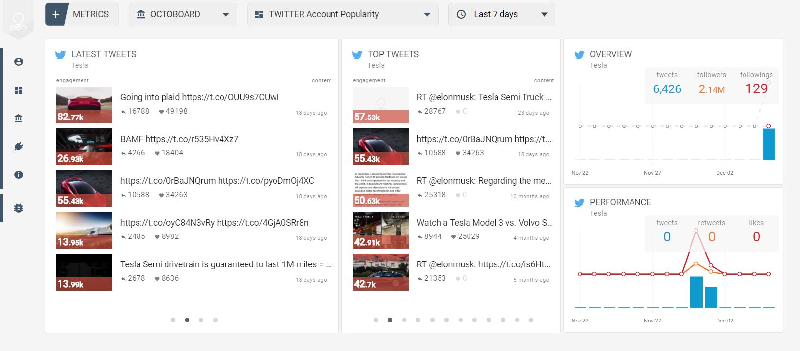
Task: Click the retweet icon beside 16788
Action: click(123, 112)
